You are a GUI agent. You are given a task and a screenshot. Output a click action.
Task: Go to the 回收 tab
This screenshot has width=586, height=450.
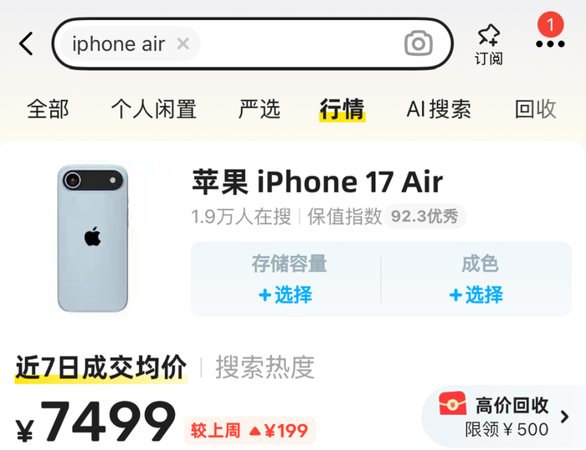point(536,109)
